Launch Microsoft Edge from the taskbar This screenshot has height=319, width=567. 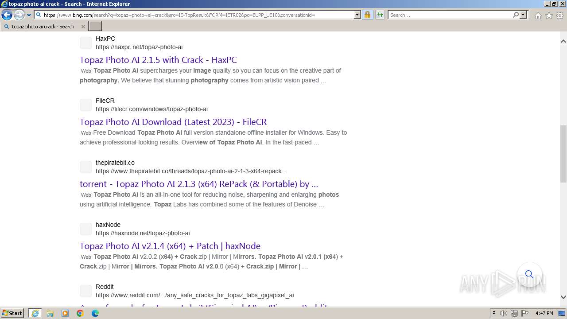coord(95,313)
